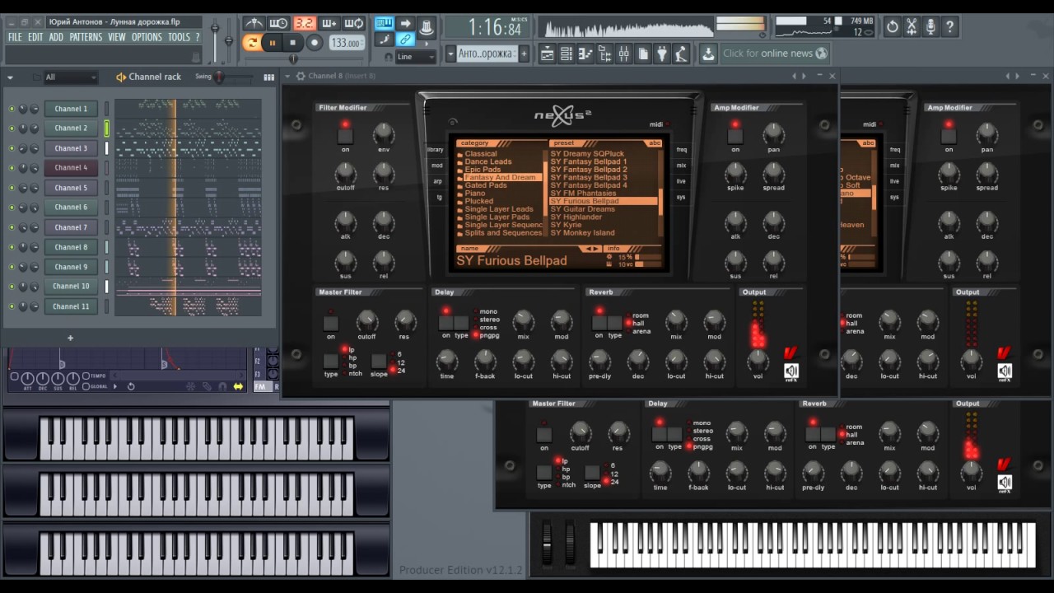Toggle blend recording overdub icon
The width and height of the screenshot is (1054, 593).
[x=329, y=23]
